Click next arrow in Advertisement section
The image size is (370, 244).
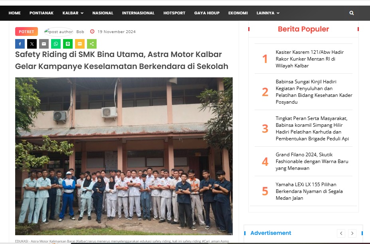352,233
